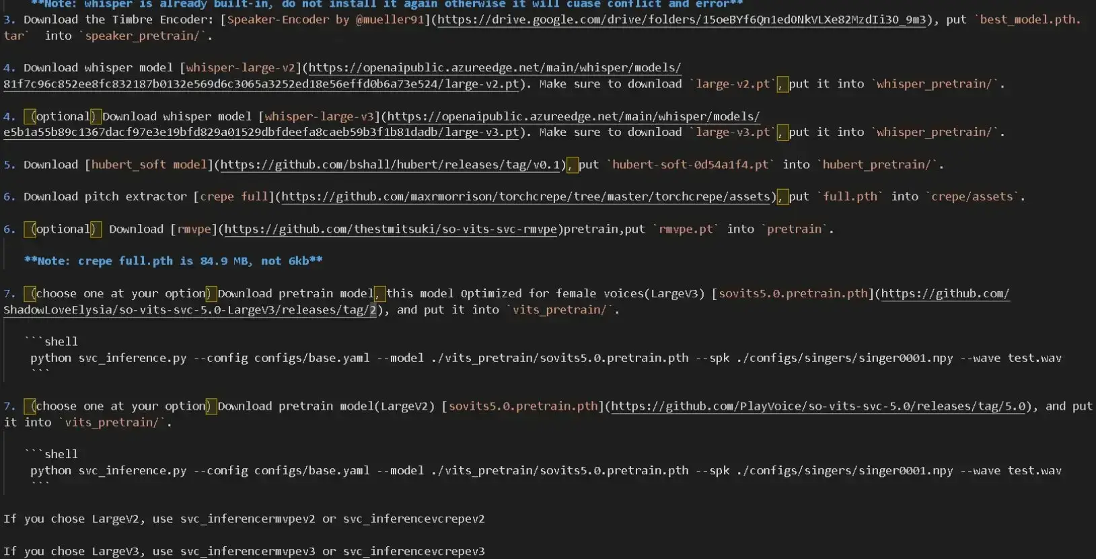Screen dimensions: 1096x559
Task: Click the 'If you chose LargeV3' line
Action: 244,551
